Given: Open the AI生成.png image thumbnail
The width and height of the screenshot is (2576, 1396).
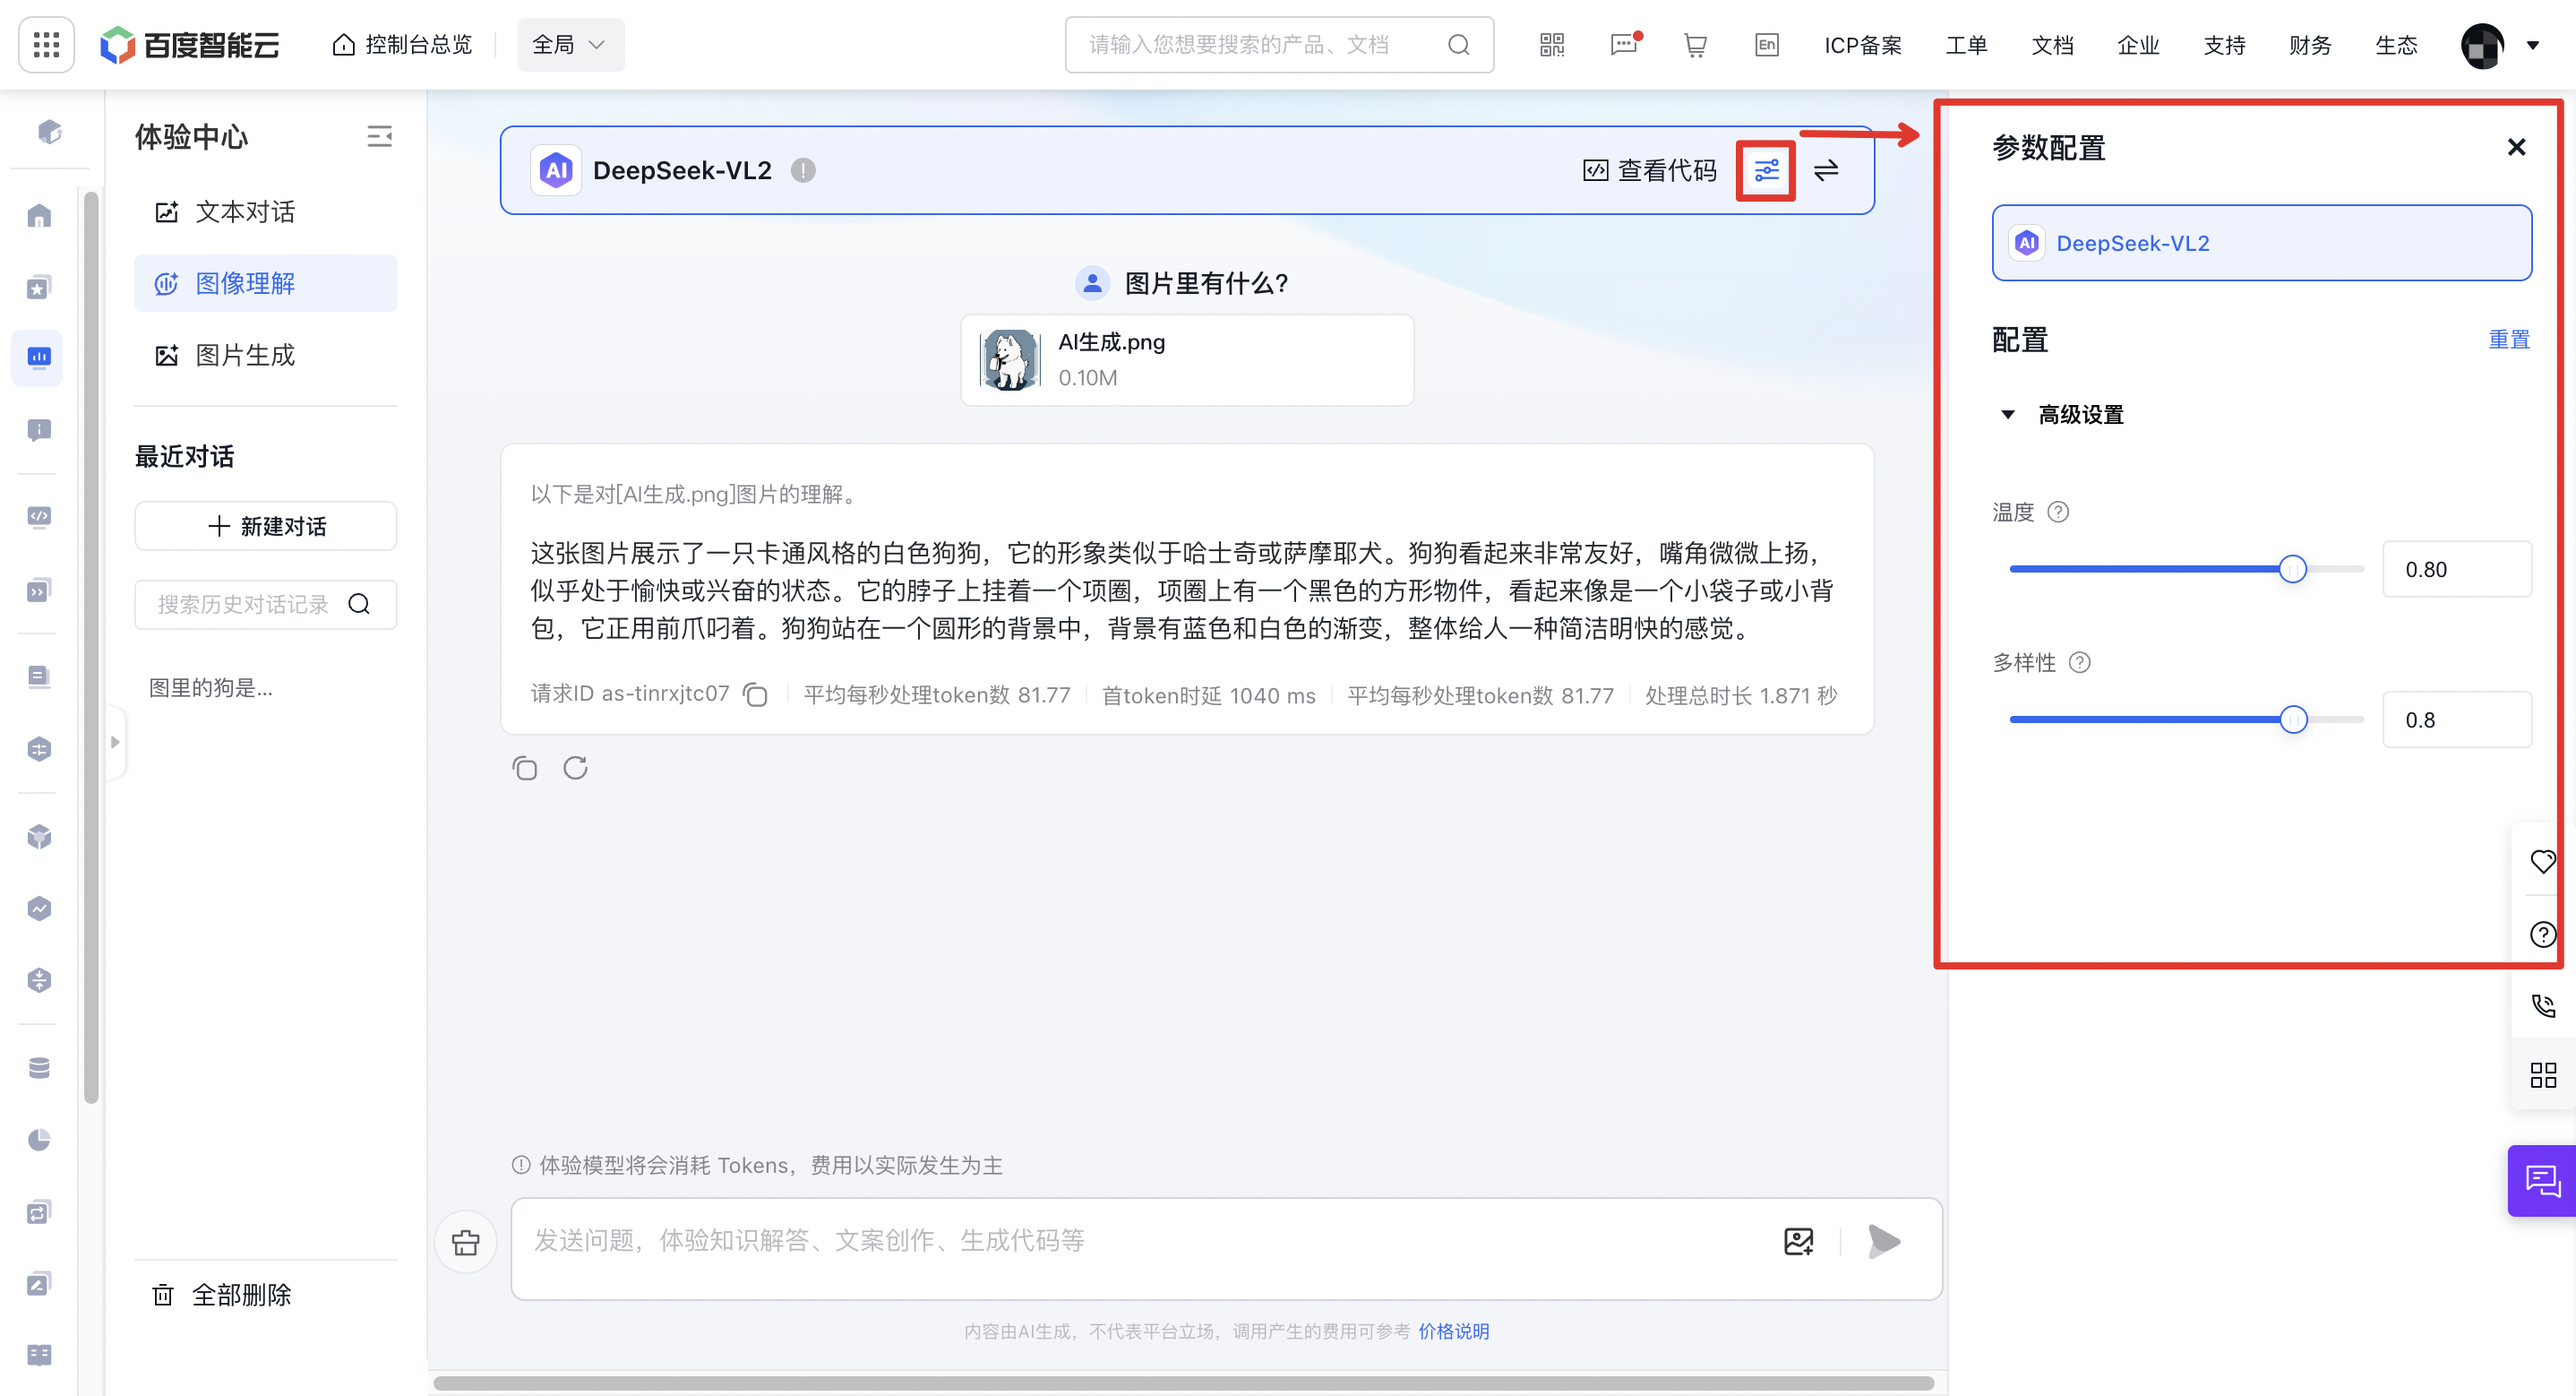Looking at the screenshot, I should (x=1009, y=359).
